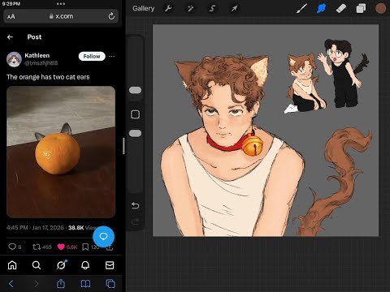Open the post's more options menu
Image resolution: width=390 pixels, height=292 pixels.
[x=111, y=56]
